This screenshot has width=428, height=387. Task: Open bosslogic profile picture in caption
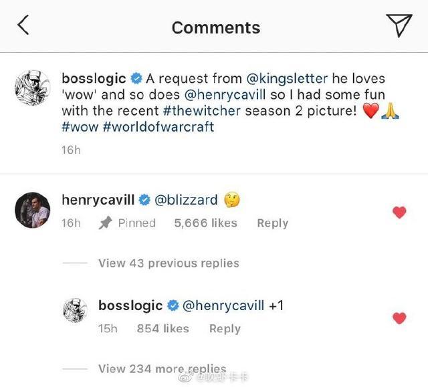pyautogui.click(x=32, y=87)
